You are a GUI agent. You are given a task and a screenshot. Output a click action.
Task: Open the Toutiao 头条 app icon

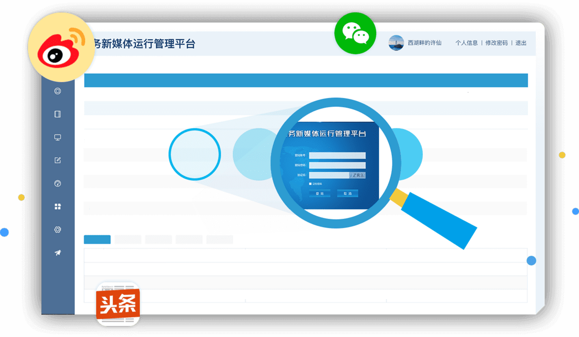pyautogui.click(x=118, y=304)
